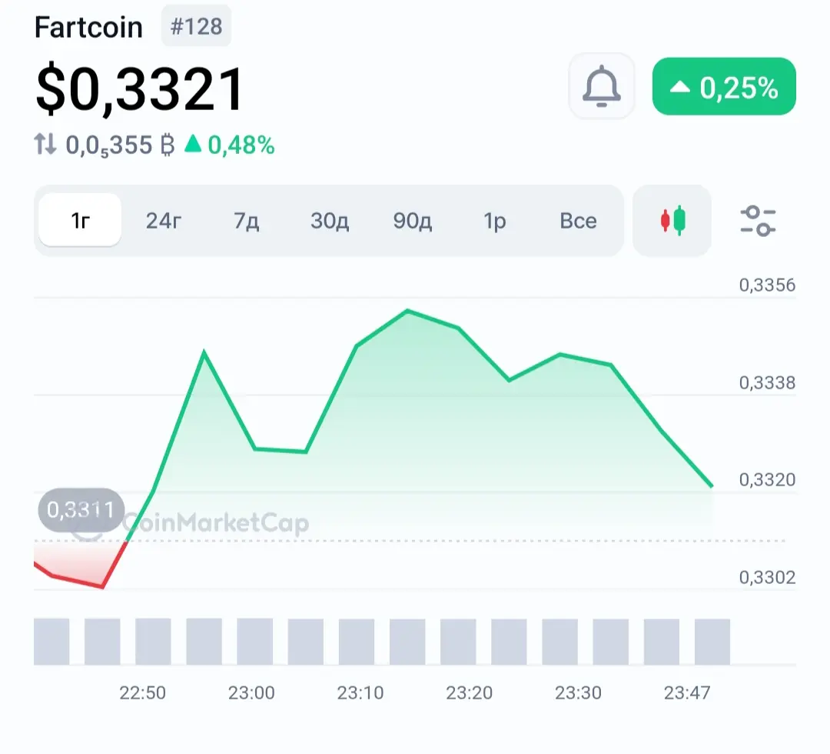Show the 90д price history
830x754 pixels.
pos(413,221)
